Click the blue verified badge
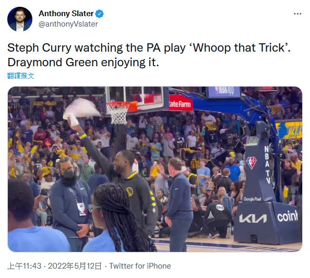 [99, 14]
